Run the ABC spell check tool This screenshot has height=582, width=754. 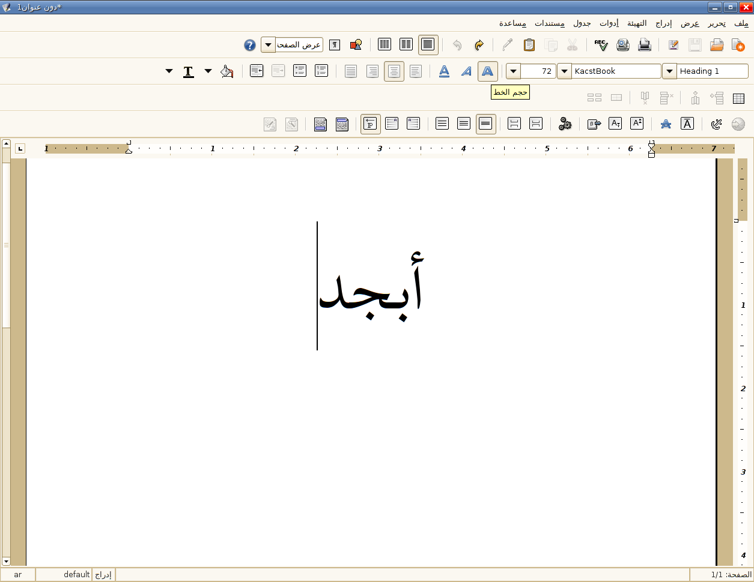pos(601,45)
